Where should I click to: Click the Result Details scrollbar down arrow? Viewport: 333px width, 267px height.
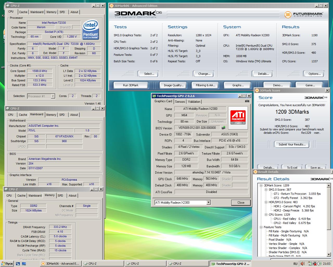tap(329, 255)
